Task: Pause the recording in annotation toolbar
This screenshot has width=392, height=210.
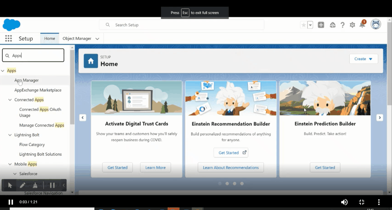Action: (x=52, y=185)
